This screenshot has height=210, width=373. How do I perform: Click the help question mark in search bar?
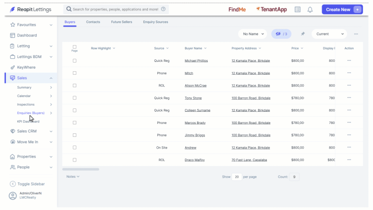163,9
